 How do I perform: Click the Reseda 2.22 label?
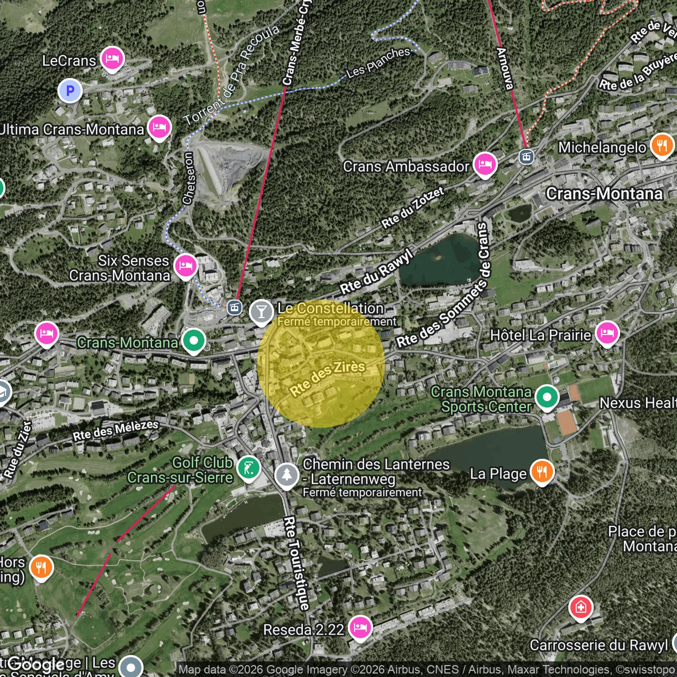pyautogui.click(x=304, y=630)
